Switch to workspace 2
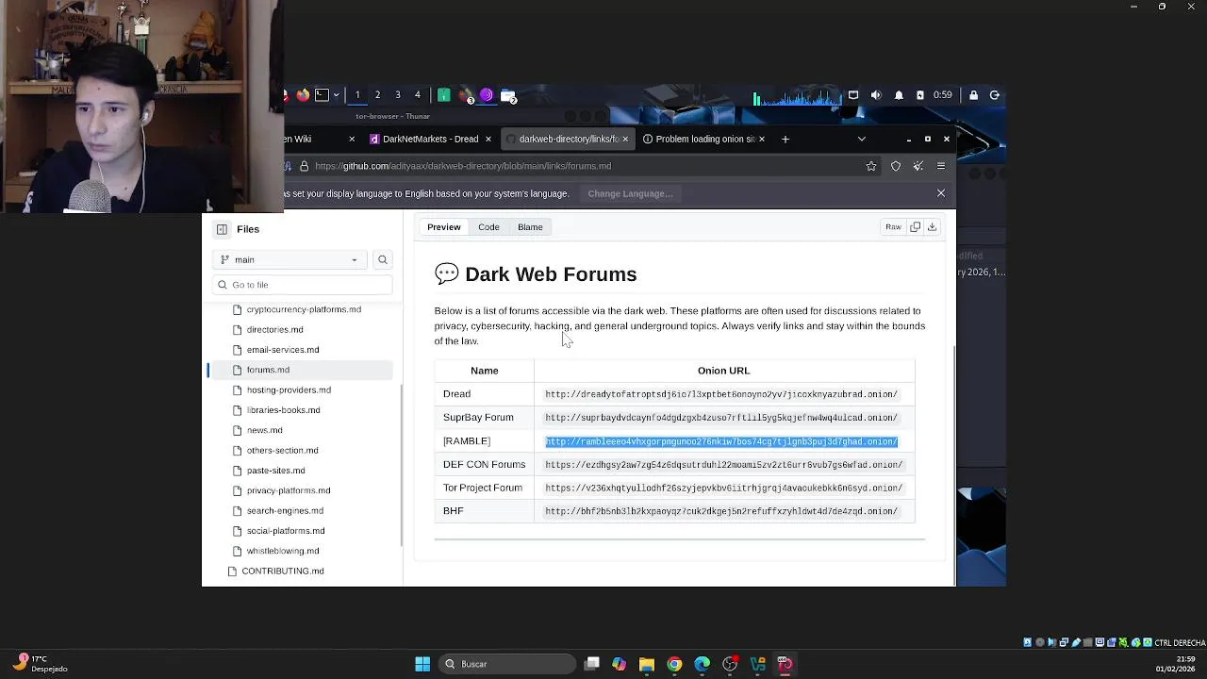The image size is (1207, 679). click(x=377, y=95)
